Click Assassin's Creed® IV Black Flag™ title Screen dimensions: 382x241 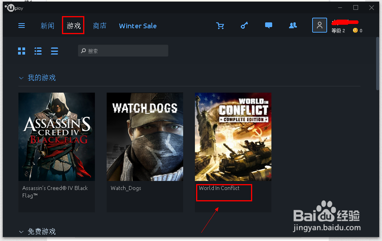55,192
